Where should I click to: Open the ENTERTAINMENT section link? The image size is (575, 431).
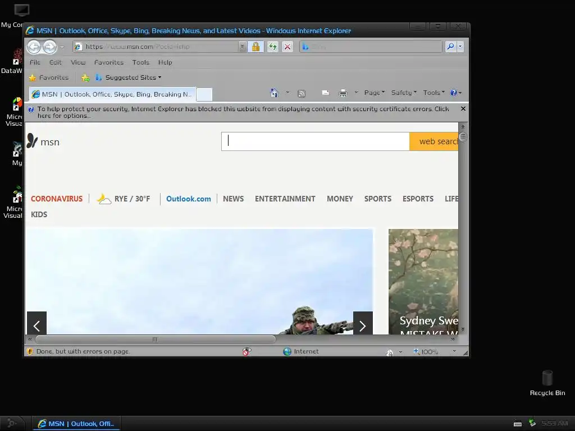pyautogui.click(x=285, y=199)
